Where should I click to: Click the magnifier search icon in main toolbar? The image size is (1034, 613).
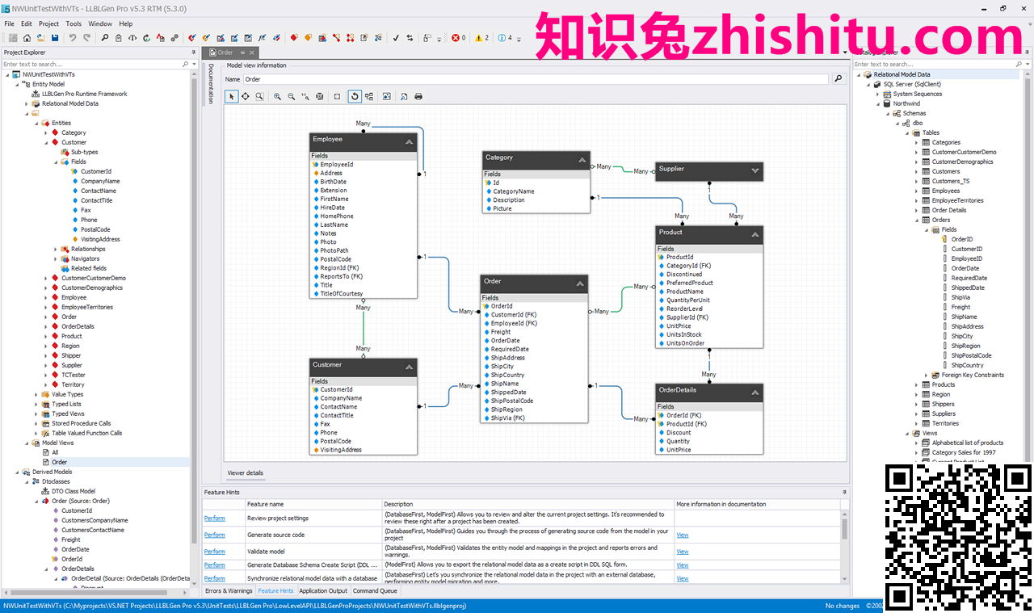pos(104,37)
